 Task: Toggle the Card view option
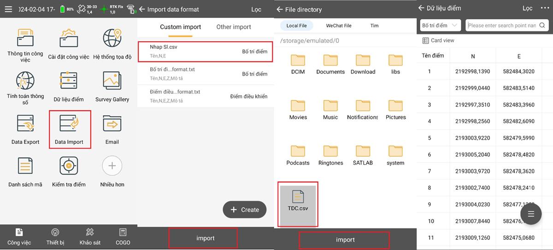438,41
